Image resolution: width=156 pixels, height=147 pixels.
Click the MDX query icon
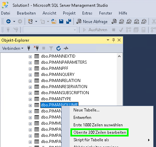click(x=121, y=21)
